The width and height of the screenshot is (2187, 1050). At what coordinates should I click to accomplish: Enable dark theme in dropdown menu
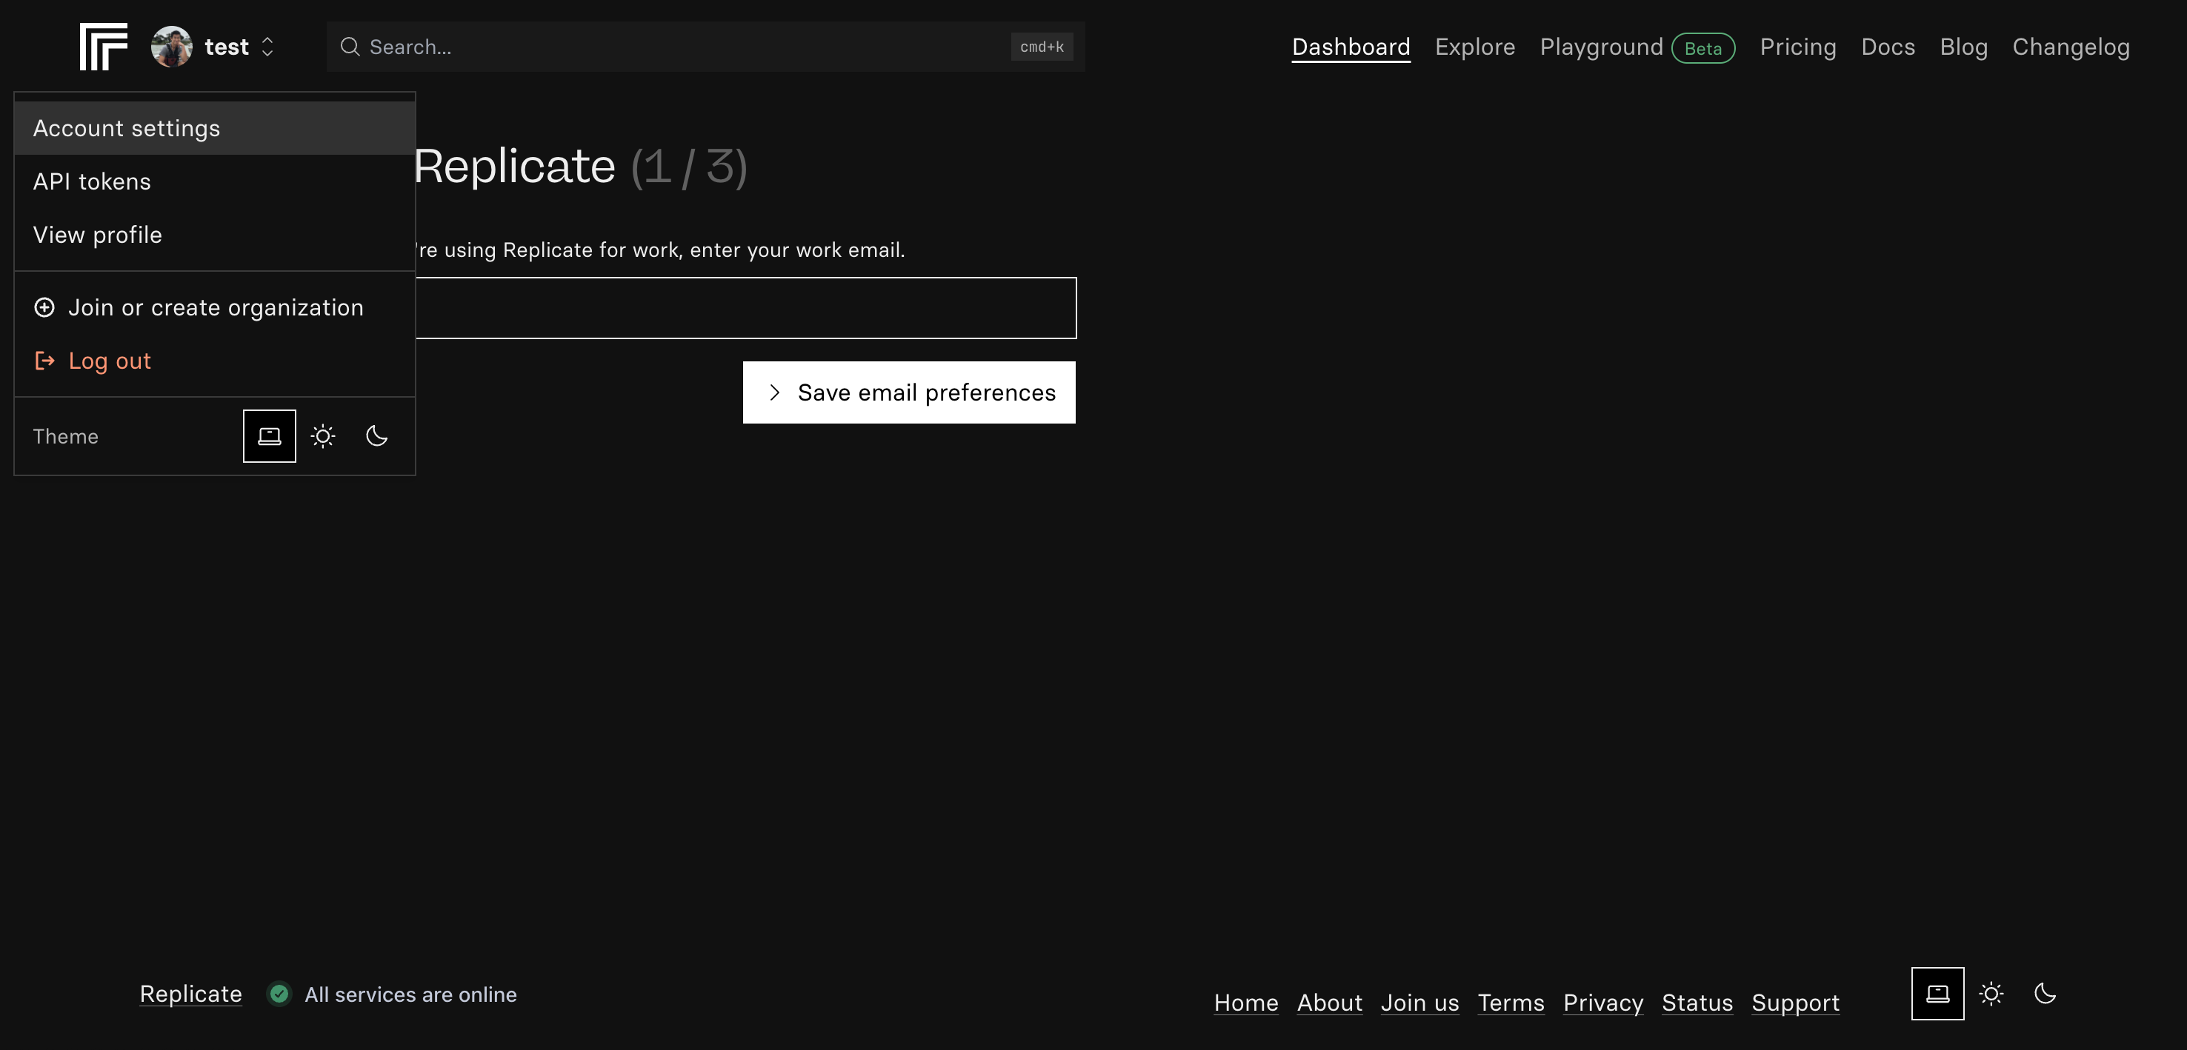point(376,436)
